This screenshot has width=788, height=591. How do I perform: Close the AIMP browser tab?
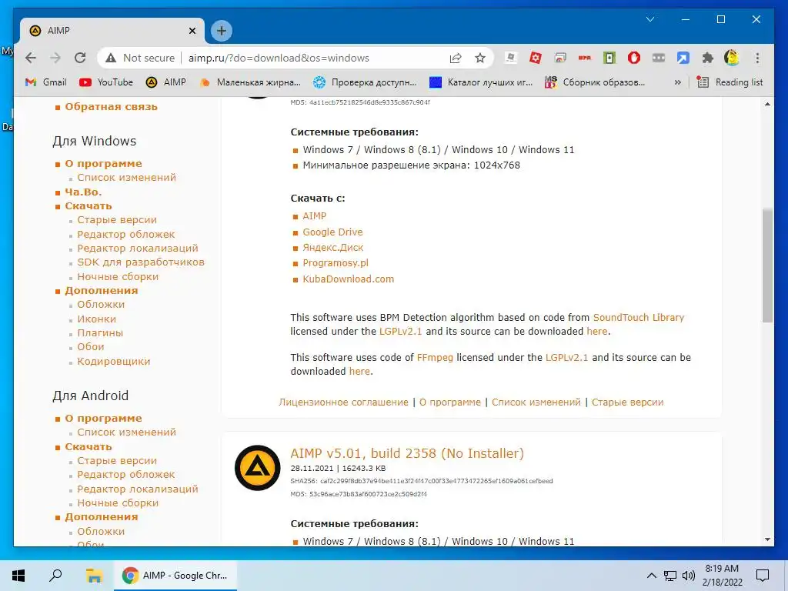[x=192, y=31]
